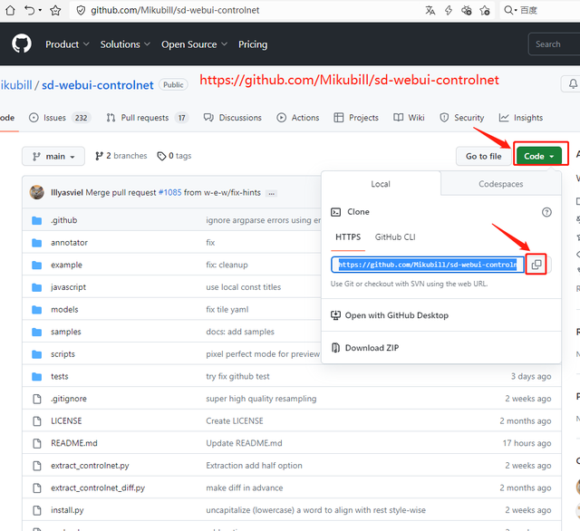
Task: Open the Open Source dropdown menu
Action: tap(194, 44)
